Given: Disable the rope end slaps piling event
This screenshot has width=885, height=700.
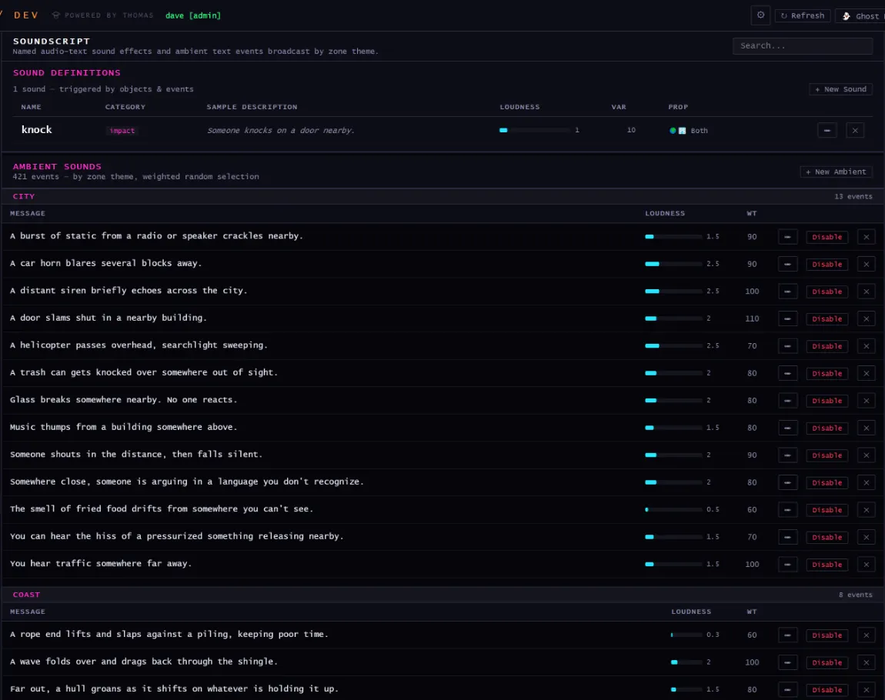Looking at the screenshot, I should click(x=827, y=635).
